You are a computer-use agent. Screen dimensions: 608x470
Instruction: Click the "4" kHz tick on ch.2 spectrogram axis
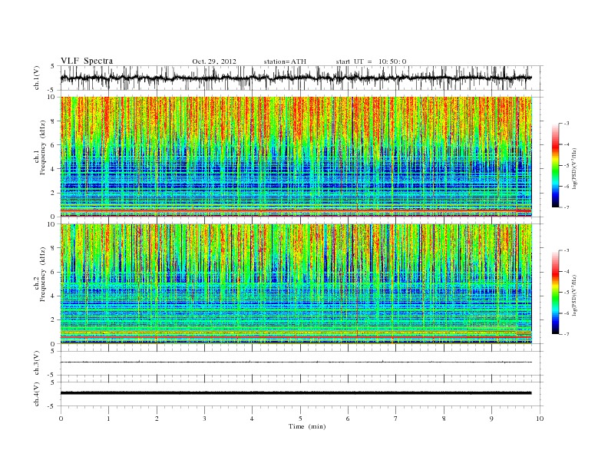coord(54,296)
